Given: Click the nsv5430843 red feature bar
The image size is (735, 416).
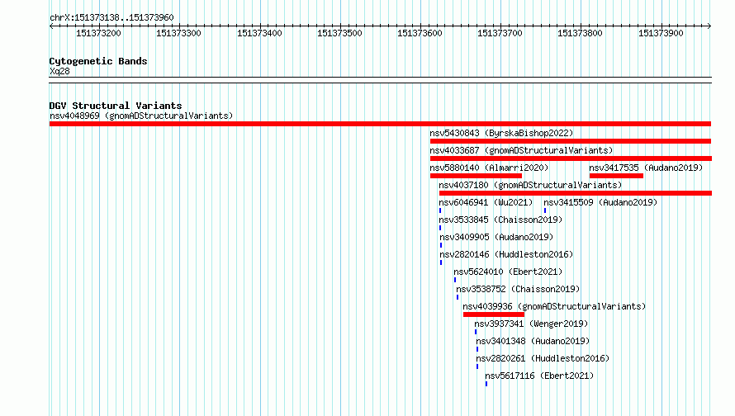Looking at the screenshot, I should point(571,141).
